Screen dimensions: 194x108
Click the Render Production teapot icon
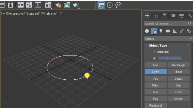click(x=76, y=5)
